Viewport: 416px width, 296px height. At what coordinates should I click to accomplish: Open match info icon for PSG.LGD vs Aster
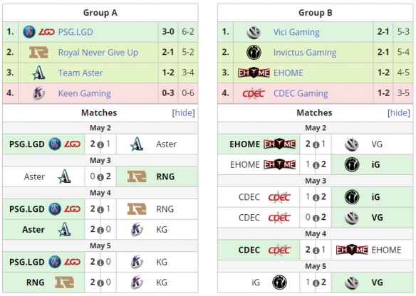tap(100, 145)
